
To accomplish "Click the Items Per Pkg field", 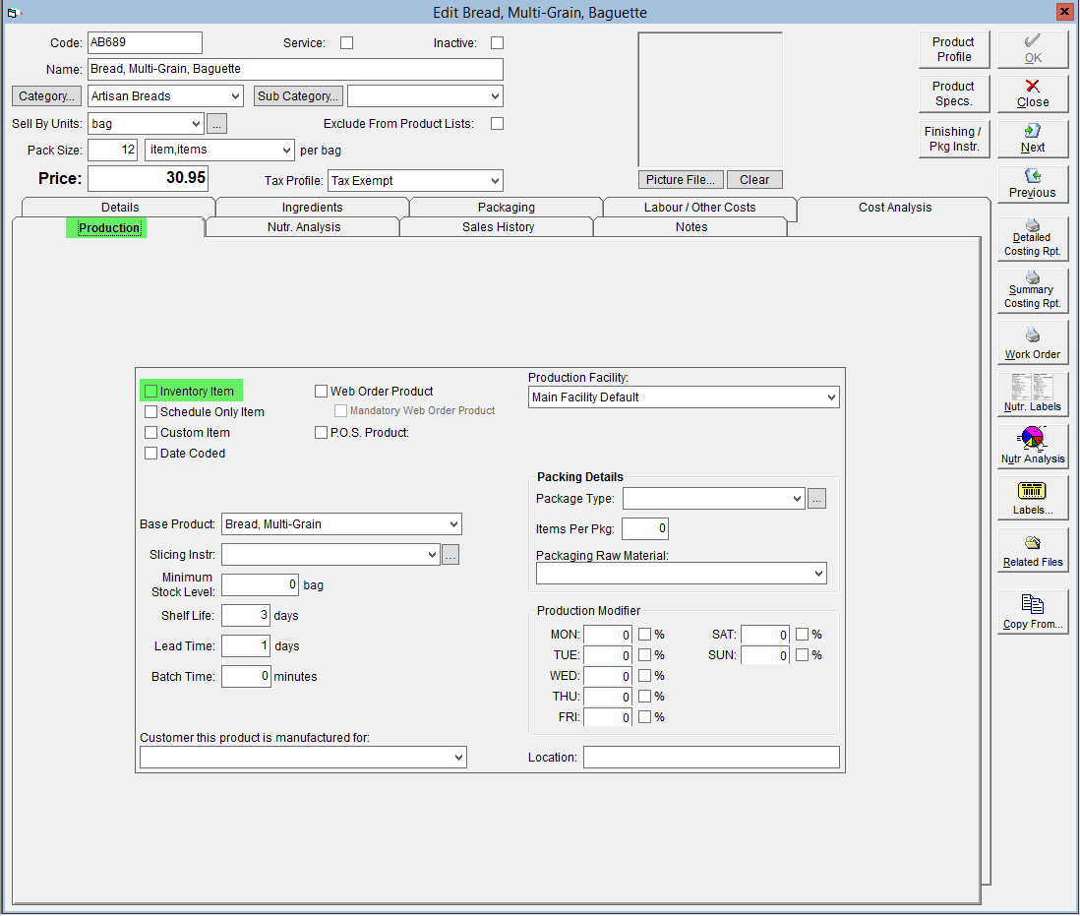I will pos(644,529).
